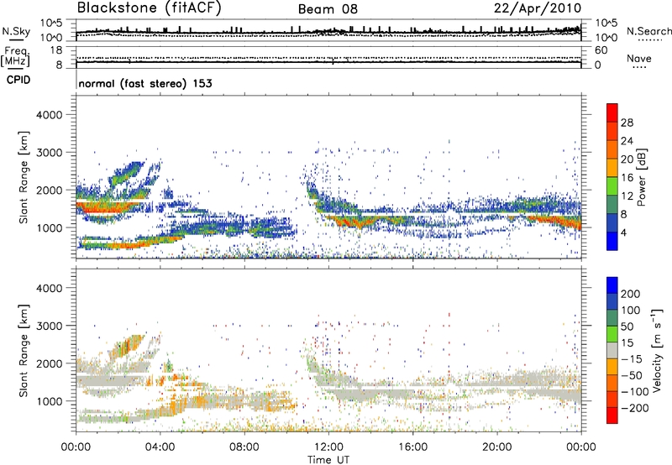
Task: Click the '08:00' time tick label
Action: pos(244,447)
